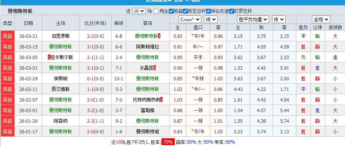Open the 3-1(0-0) score on 26-03-15
345x147 pixels.
(95, 47)
